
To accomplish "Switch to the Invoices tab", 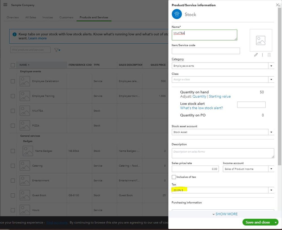I will coord(48,17).
